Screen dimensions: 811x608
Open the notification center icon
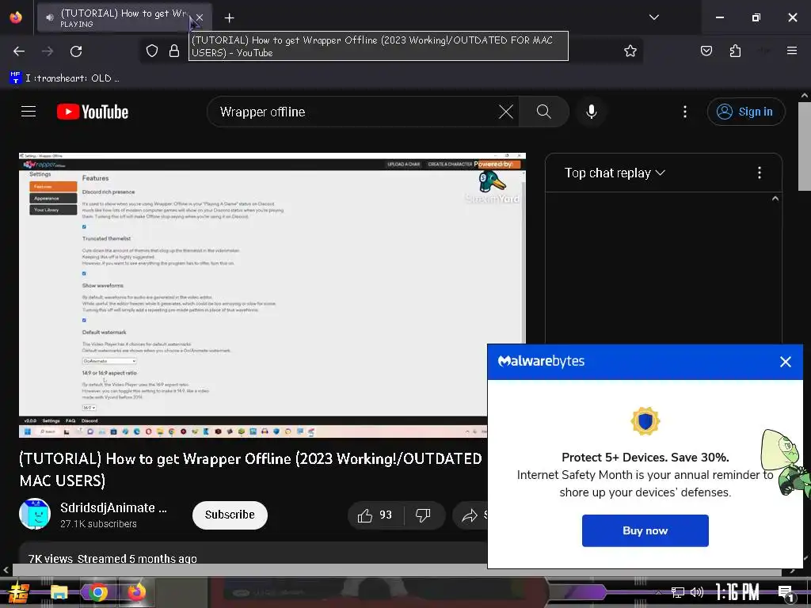785,593
